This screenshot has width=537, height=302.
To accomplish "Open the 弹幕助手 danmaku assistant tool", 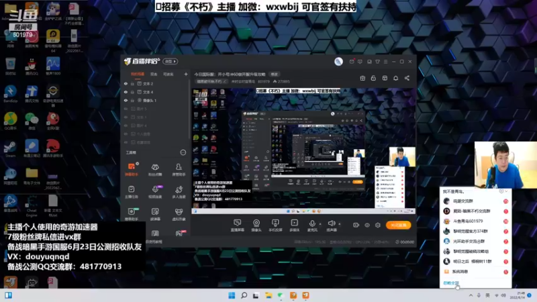I will 131,169.
